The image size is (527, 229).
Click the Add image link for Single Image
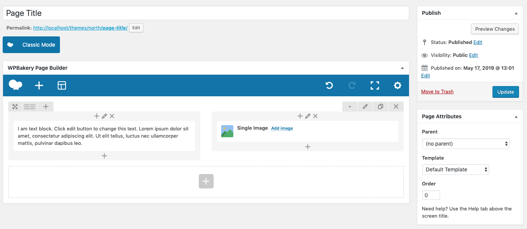[x=282, y=129]
